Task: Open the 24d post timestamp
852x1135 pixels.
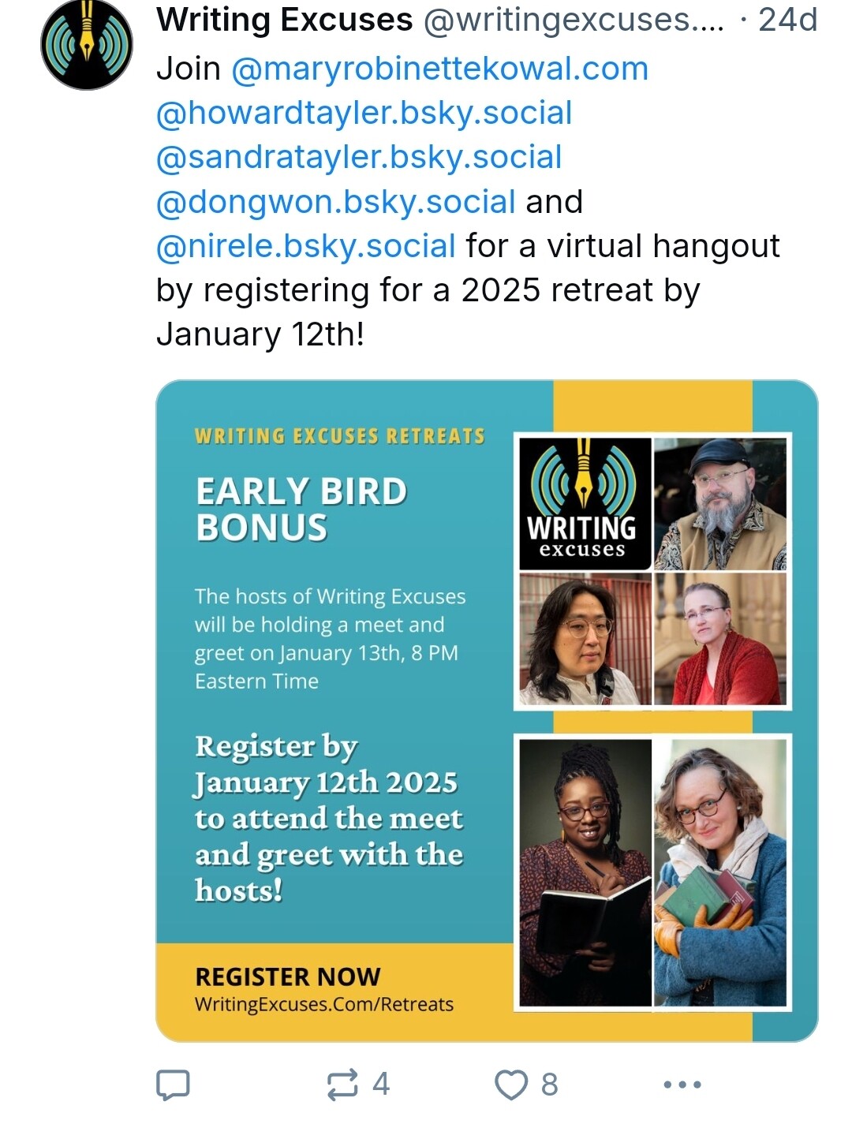Action: point(787,20)
